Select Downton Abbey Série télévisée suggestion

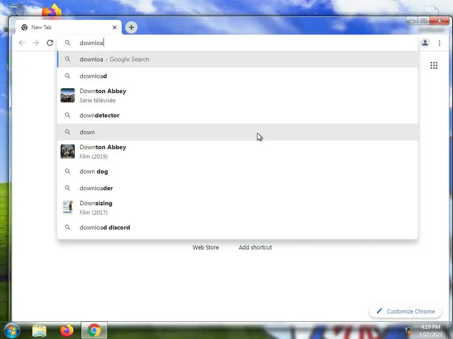(238, 95)
